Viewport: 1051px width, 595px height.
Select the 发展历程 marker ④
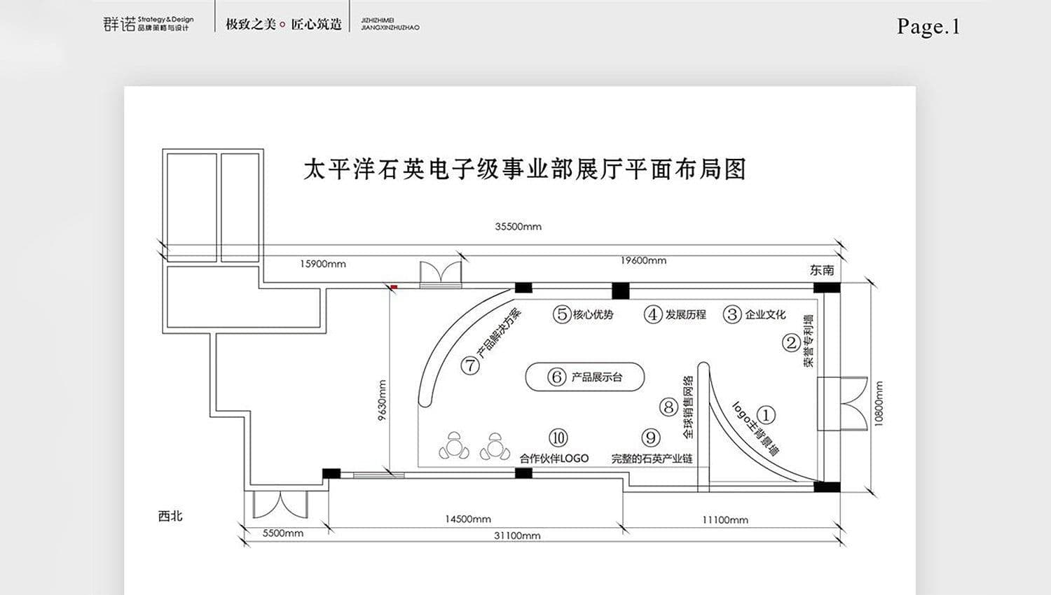pos(653,314)
